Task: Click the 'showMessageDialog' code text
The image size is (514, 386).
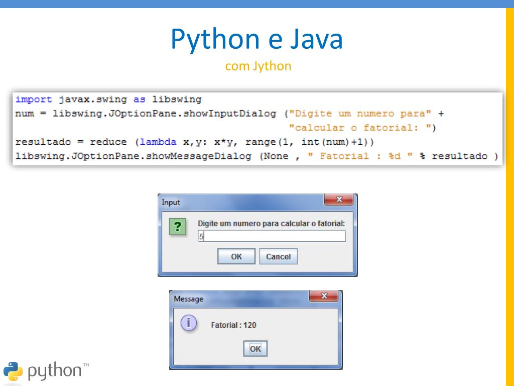Action: [x=199, y=156]
